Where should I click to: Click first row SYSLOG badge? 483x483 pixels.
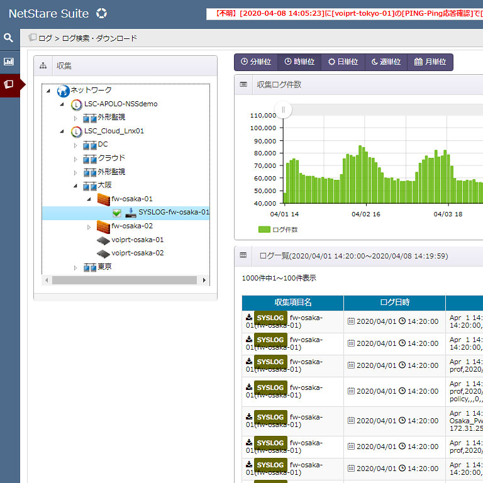pyautogui.click(x=270, y=318)
